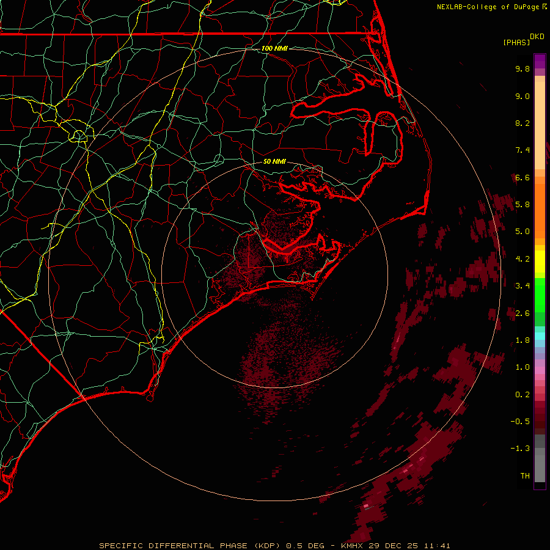
Task: Pick the bright green segment of color bar
Action: [x=540, y=295]
